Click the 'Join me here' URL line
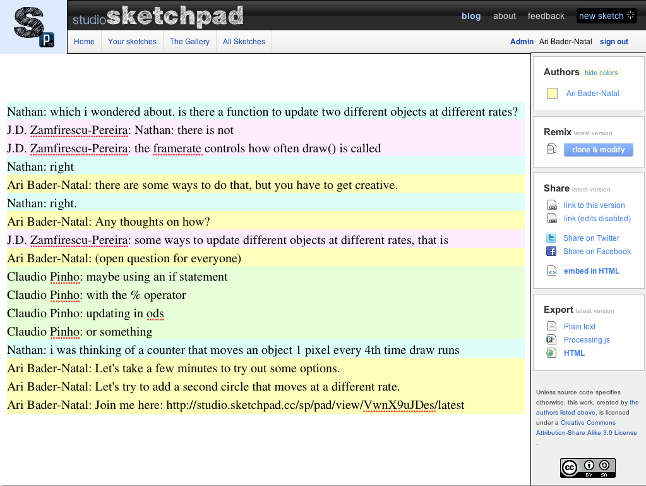The image size is (646, 486). coord(266,405)
